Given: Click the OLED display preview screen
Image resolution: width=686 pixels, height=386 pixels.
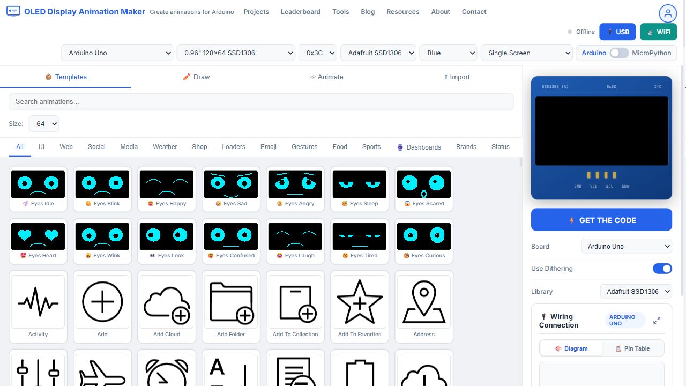Looking at the screenshot, I should 602,131.
